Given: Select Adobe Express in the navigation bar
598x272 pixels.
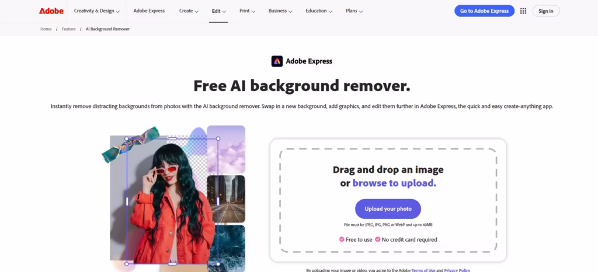Looking at the screenshot, I should (x=149, y=11).
